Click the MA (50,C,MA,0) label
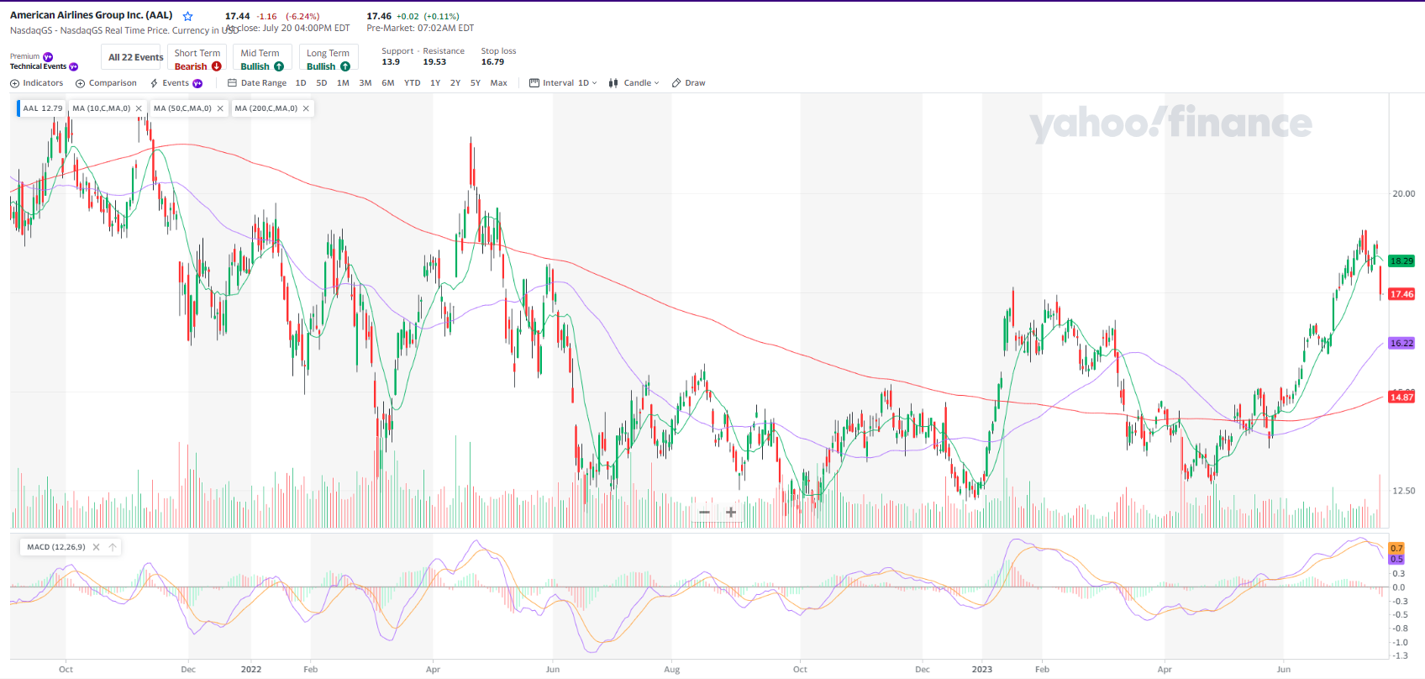 (x=182, y=108)
